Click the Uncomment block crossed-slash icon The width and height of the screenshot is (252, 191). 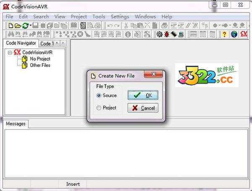pyautogui.click(x=195, y=26)
